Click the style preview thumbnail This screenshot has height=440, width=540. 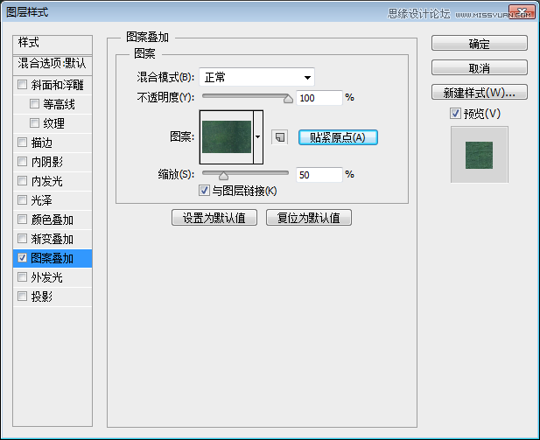tap(479, 155)
